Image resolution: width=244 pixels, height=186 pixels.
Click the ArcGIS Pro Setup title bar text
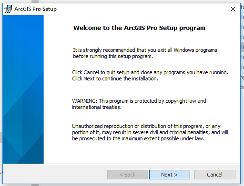point(35,9)
